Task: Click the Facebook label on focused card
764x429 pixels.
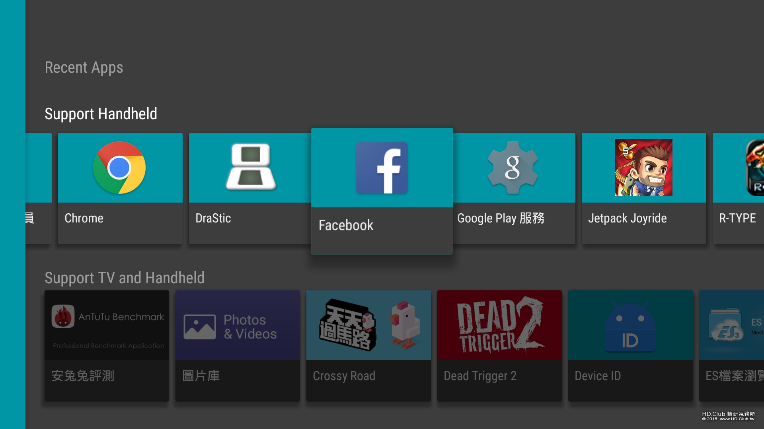Action: pos(346,225)
